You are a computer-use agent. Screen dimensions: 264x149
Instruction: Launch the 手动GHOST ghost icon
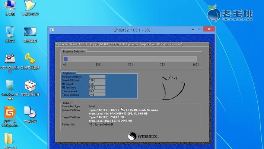pyautogui.click(x=30, y=7)
